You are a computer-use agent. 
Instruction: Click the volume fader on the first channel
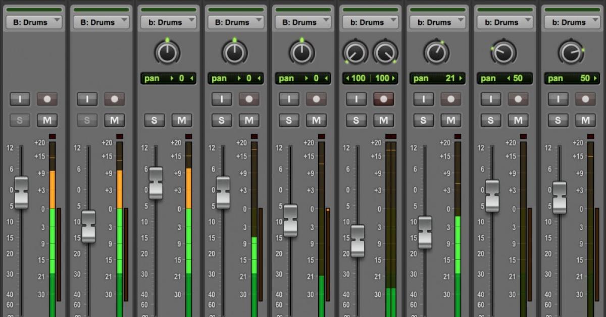[x=21, y=192]
